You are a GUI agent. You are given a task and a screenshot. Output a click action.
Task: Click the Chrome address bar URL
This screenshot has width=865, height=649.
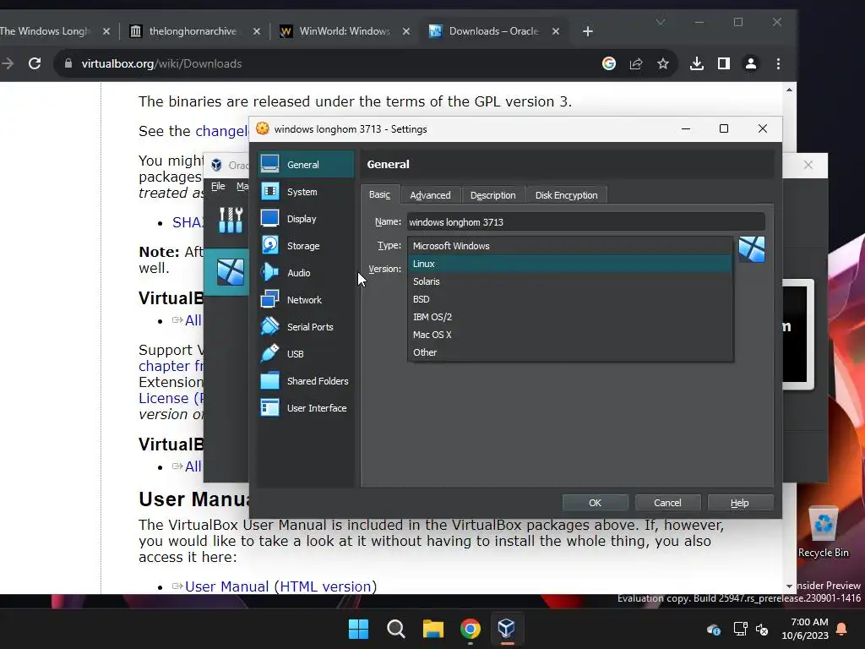click(x=161, y=63)
